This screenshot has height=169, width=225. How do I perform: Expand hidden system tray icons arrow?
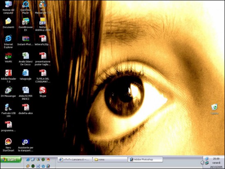[202, 163]
